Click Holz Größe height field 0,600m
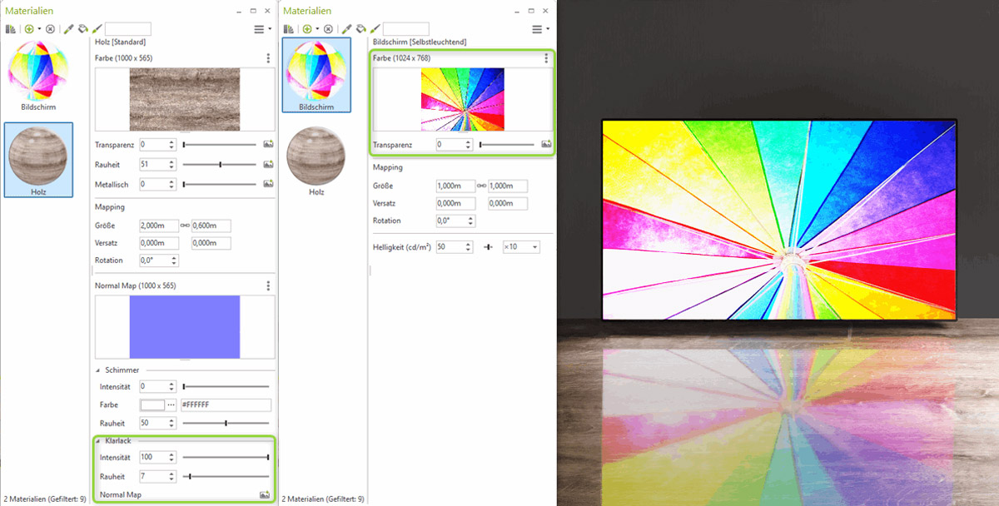The image size is (999, 506). point(211,226)
